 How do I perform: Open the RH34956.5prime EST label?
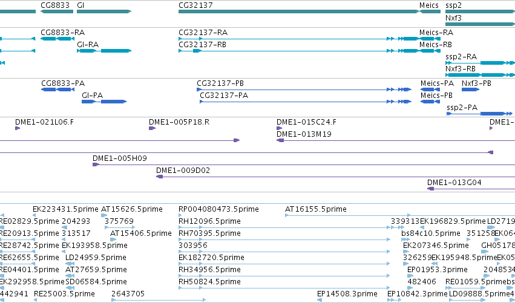(209, 270)
